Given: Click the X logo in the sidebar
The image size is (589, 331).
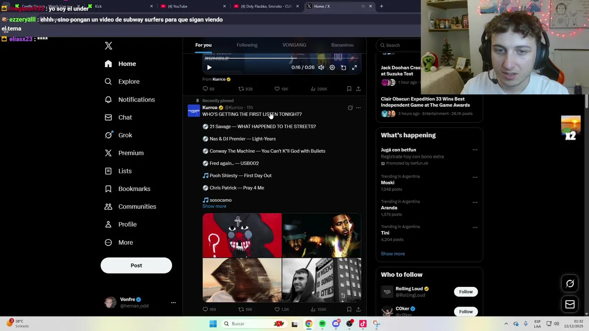Looking at the screenshot, I should point(109,46).
